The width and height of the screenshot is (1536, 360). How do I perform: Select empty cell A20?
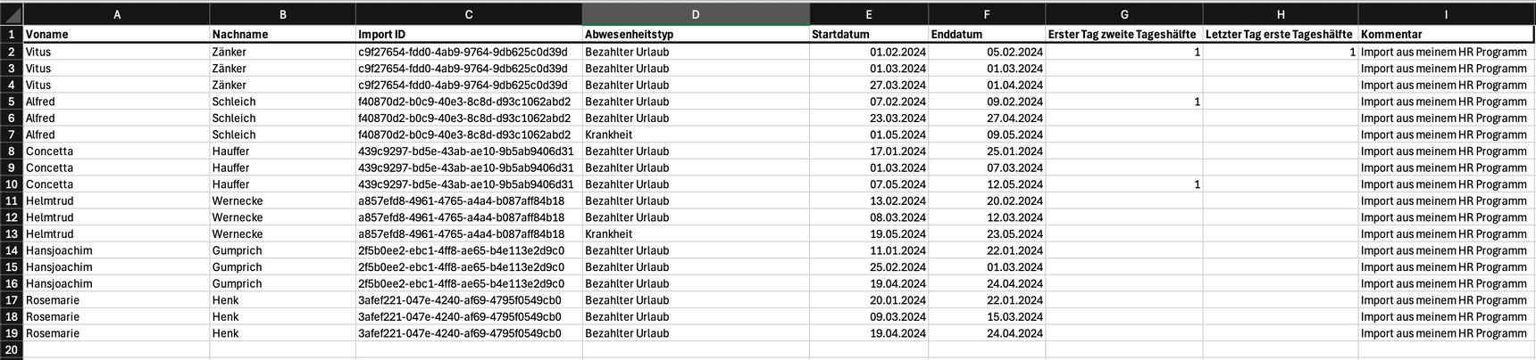[117, 350]
